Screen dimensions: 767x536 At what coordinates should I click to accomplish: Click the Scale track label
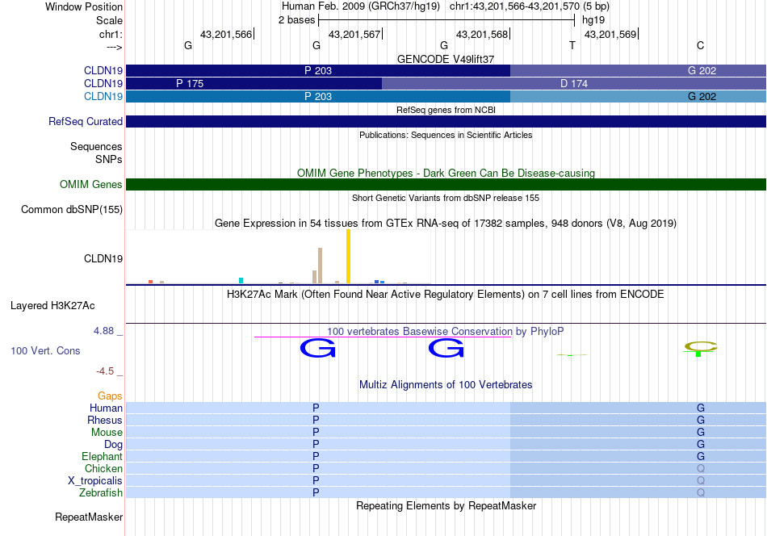[109, 20]
